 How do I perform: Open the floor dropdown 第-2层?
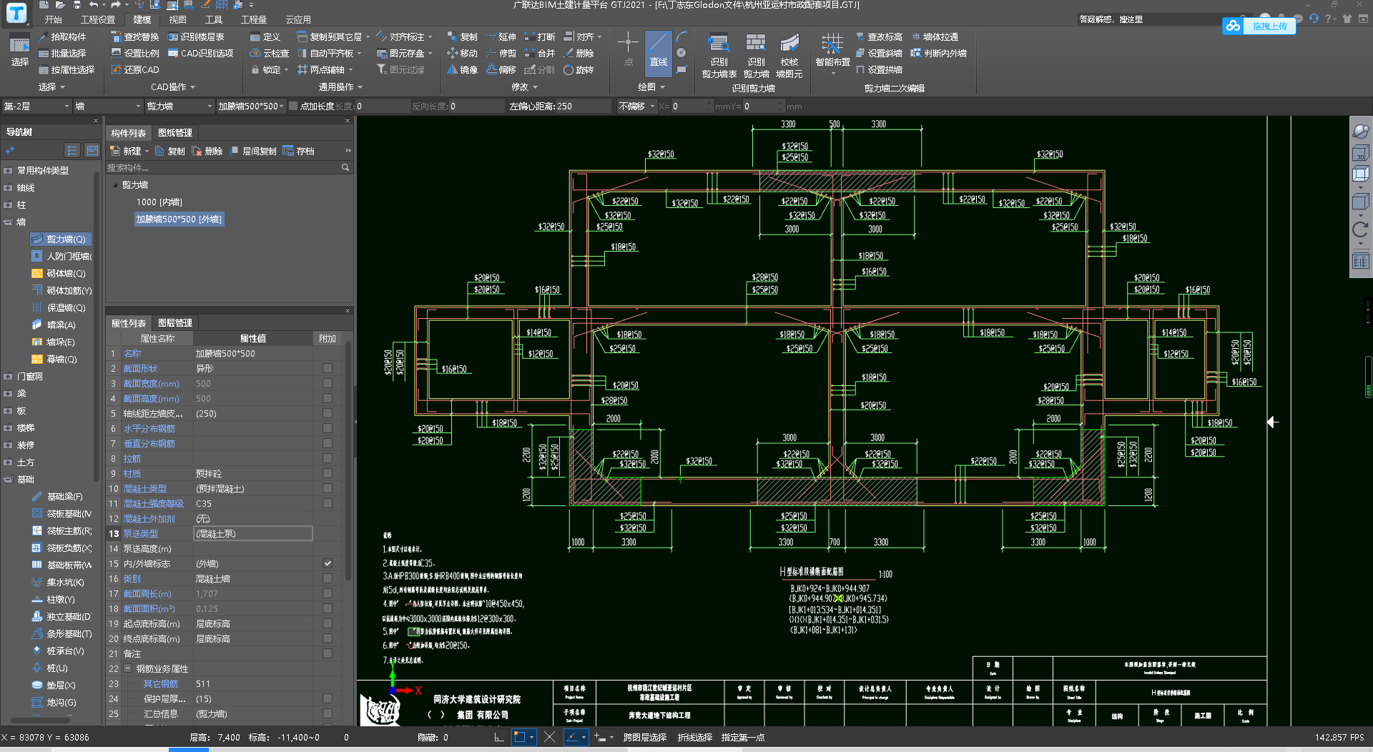point(36,106)
